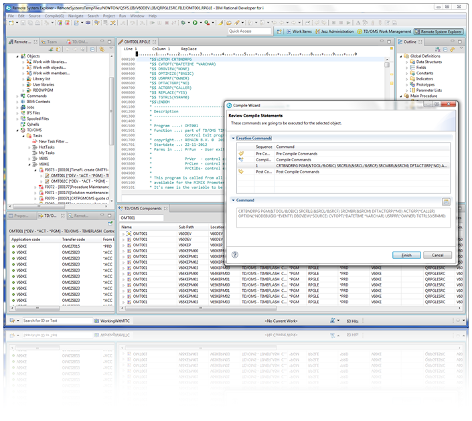Open the Window menu
The height and width of the screenshot is (421, 472).
pos(137,16)
